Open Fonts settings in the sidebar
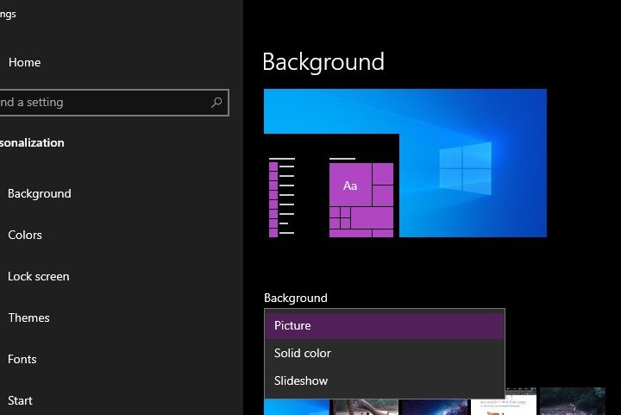The image size is (621, 415). click(22, 359)
